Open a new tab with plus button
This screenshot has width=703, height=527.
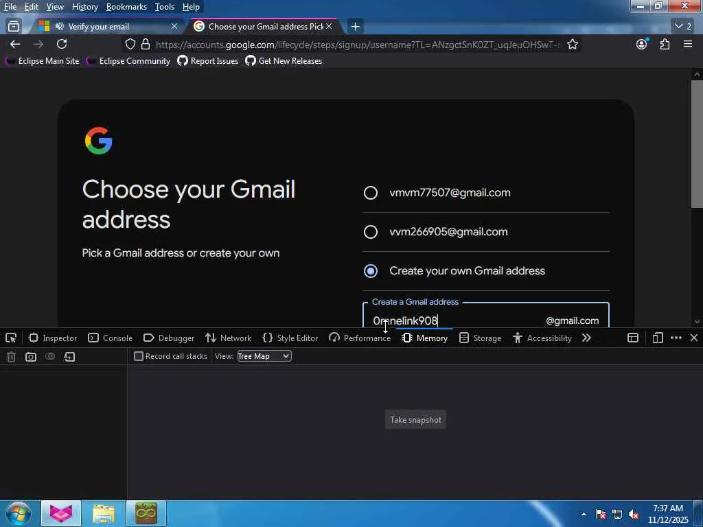coord(355,27)
